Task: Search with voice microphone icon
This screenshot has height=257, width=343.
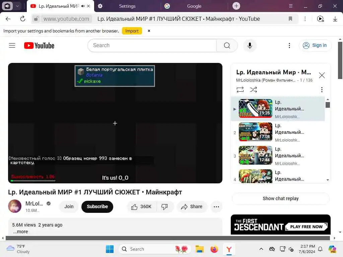Action: [x=250, y=46]
